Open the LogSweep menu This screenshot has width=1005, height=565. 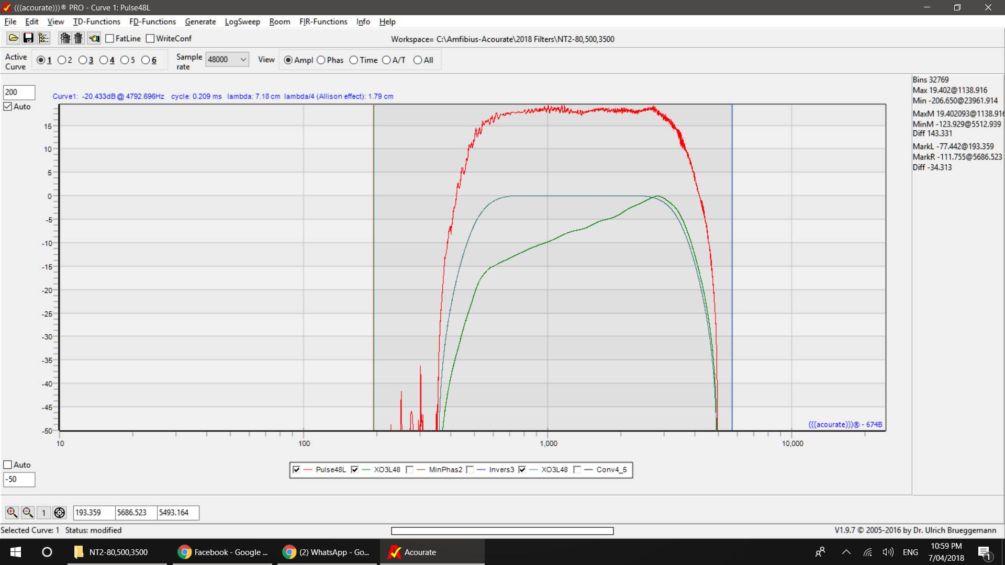pos(242,21)
